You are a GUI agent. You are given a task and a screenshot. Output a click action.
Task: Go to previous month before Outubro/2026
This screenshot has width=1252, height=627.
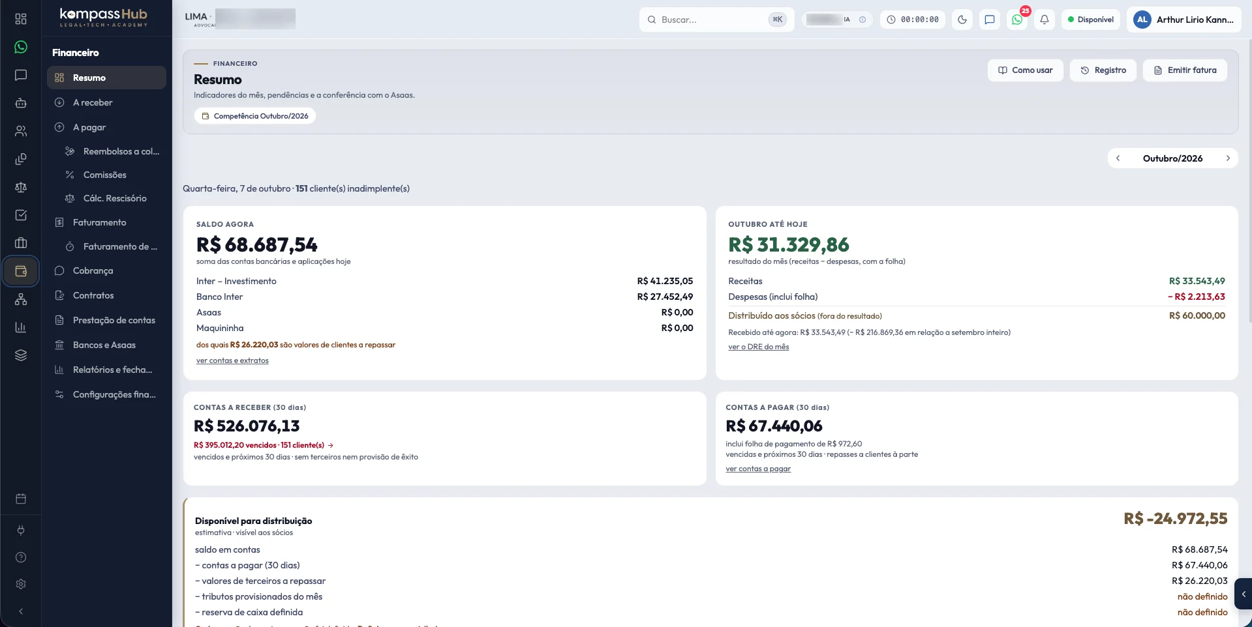[x=1118, y=158]
